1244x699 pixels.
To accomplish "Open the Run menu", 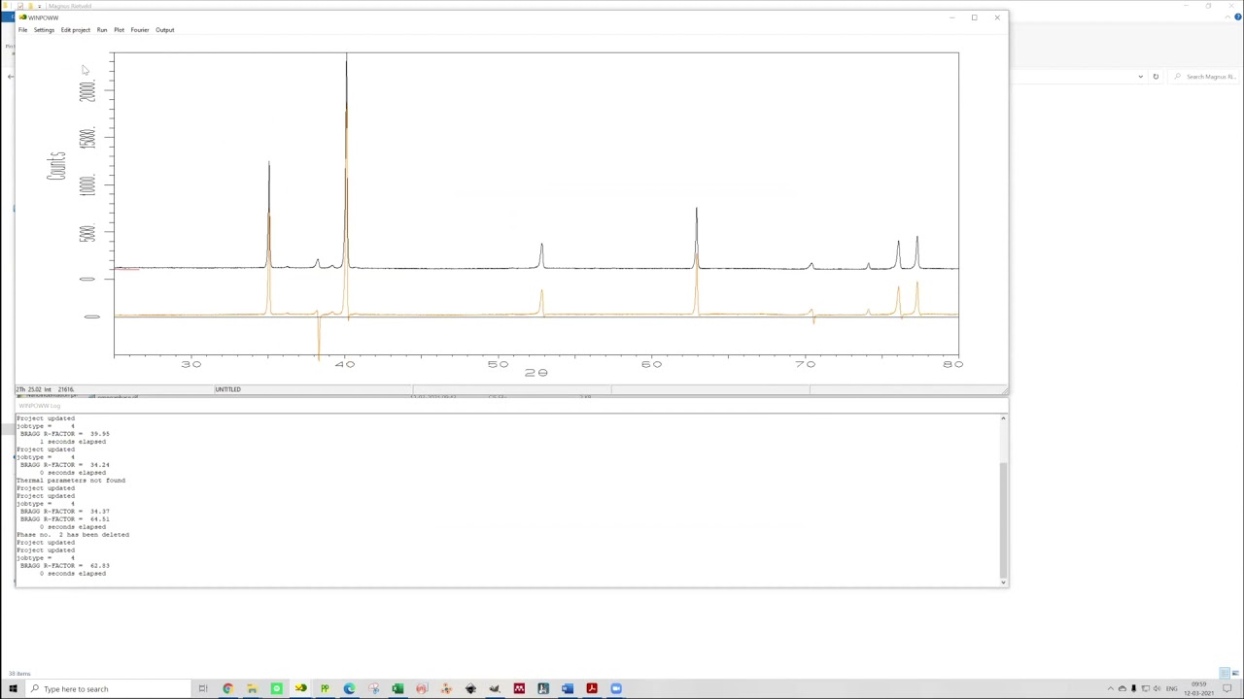I will tap(102, 30).
